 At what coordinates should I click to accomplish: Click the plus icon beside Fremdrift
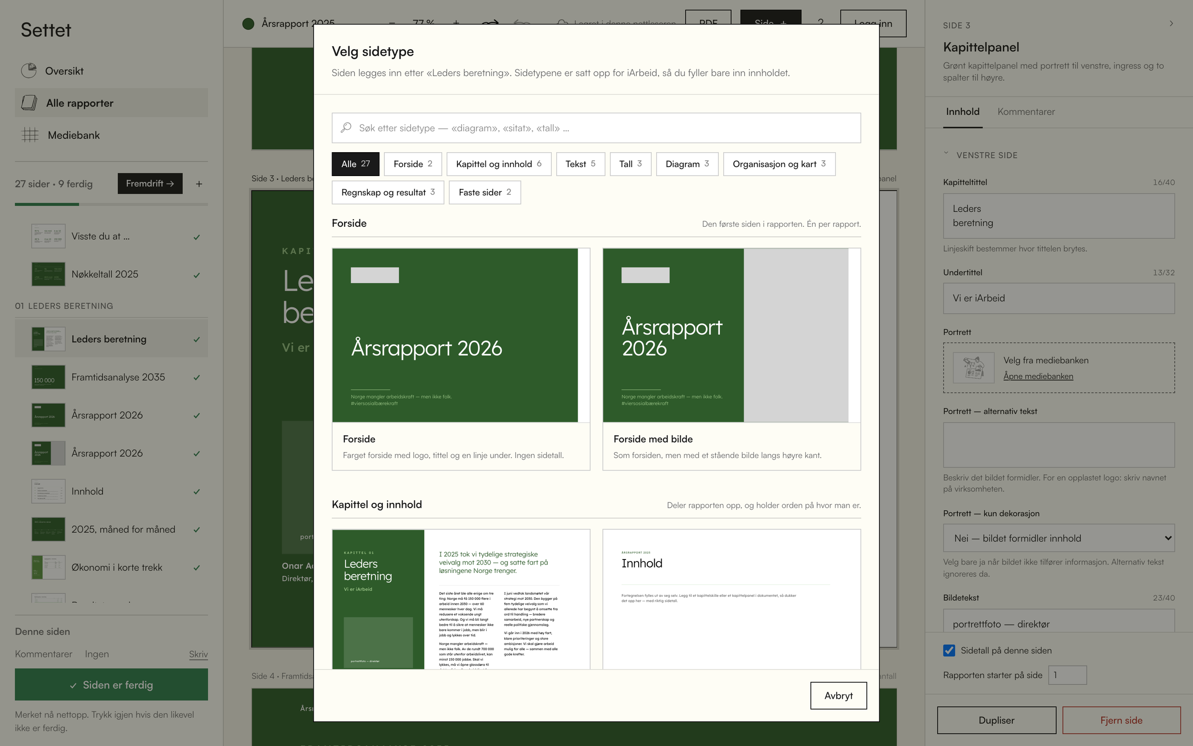point(199,184)
